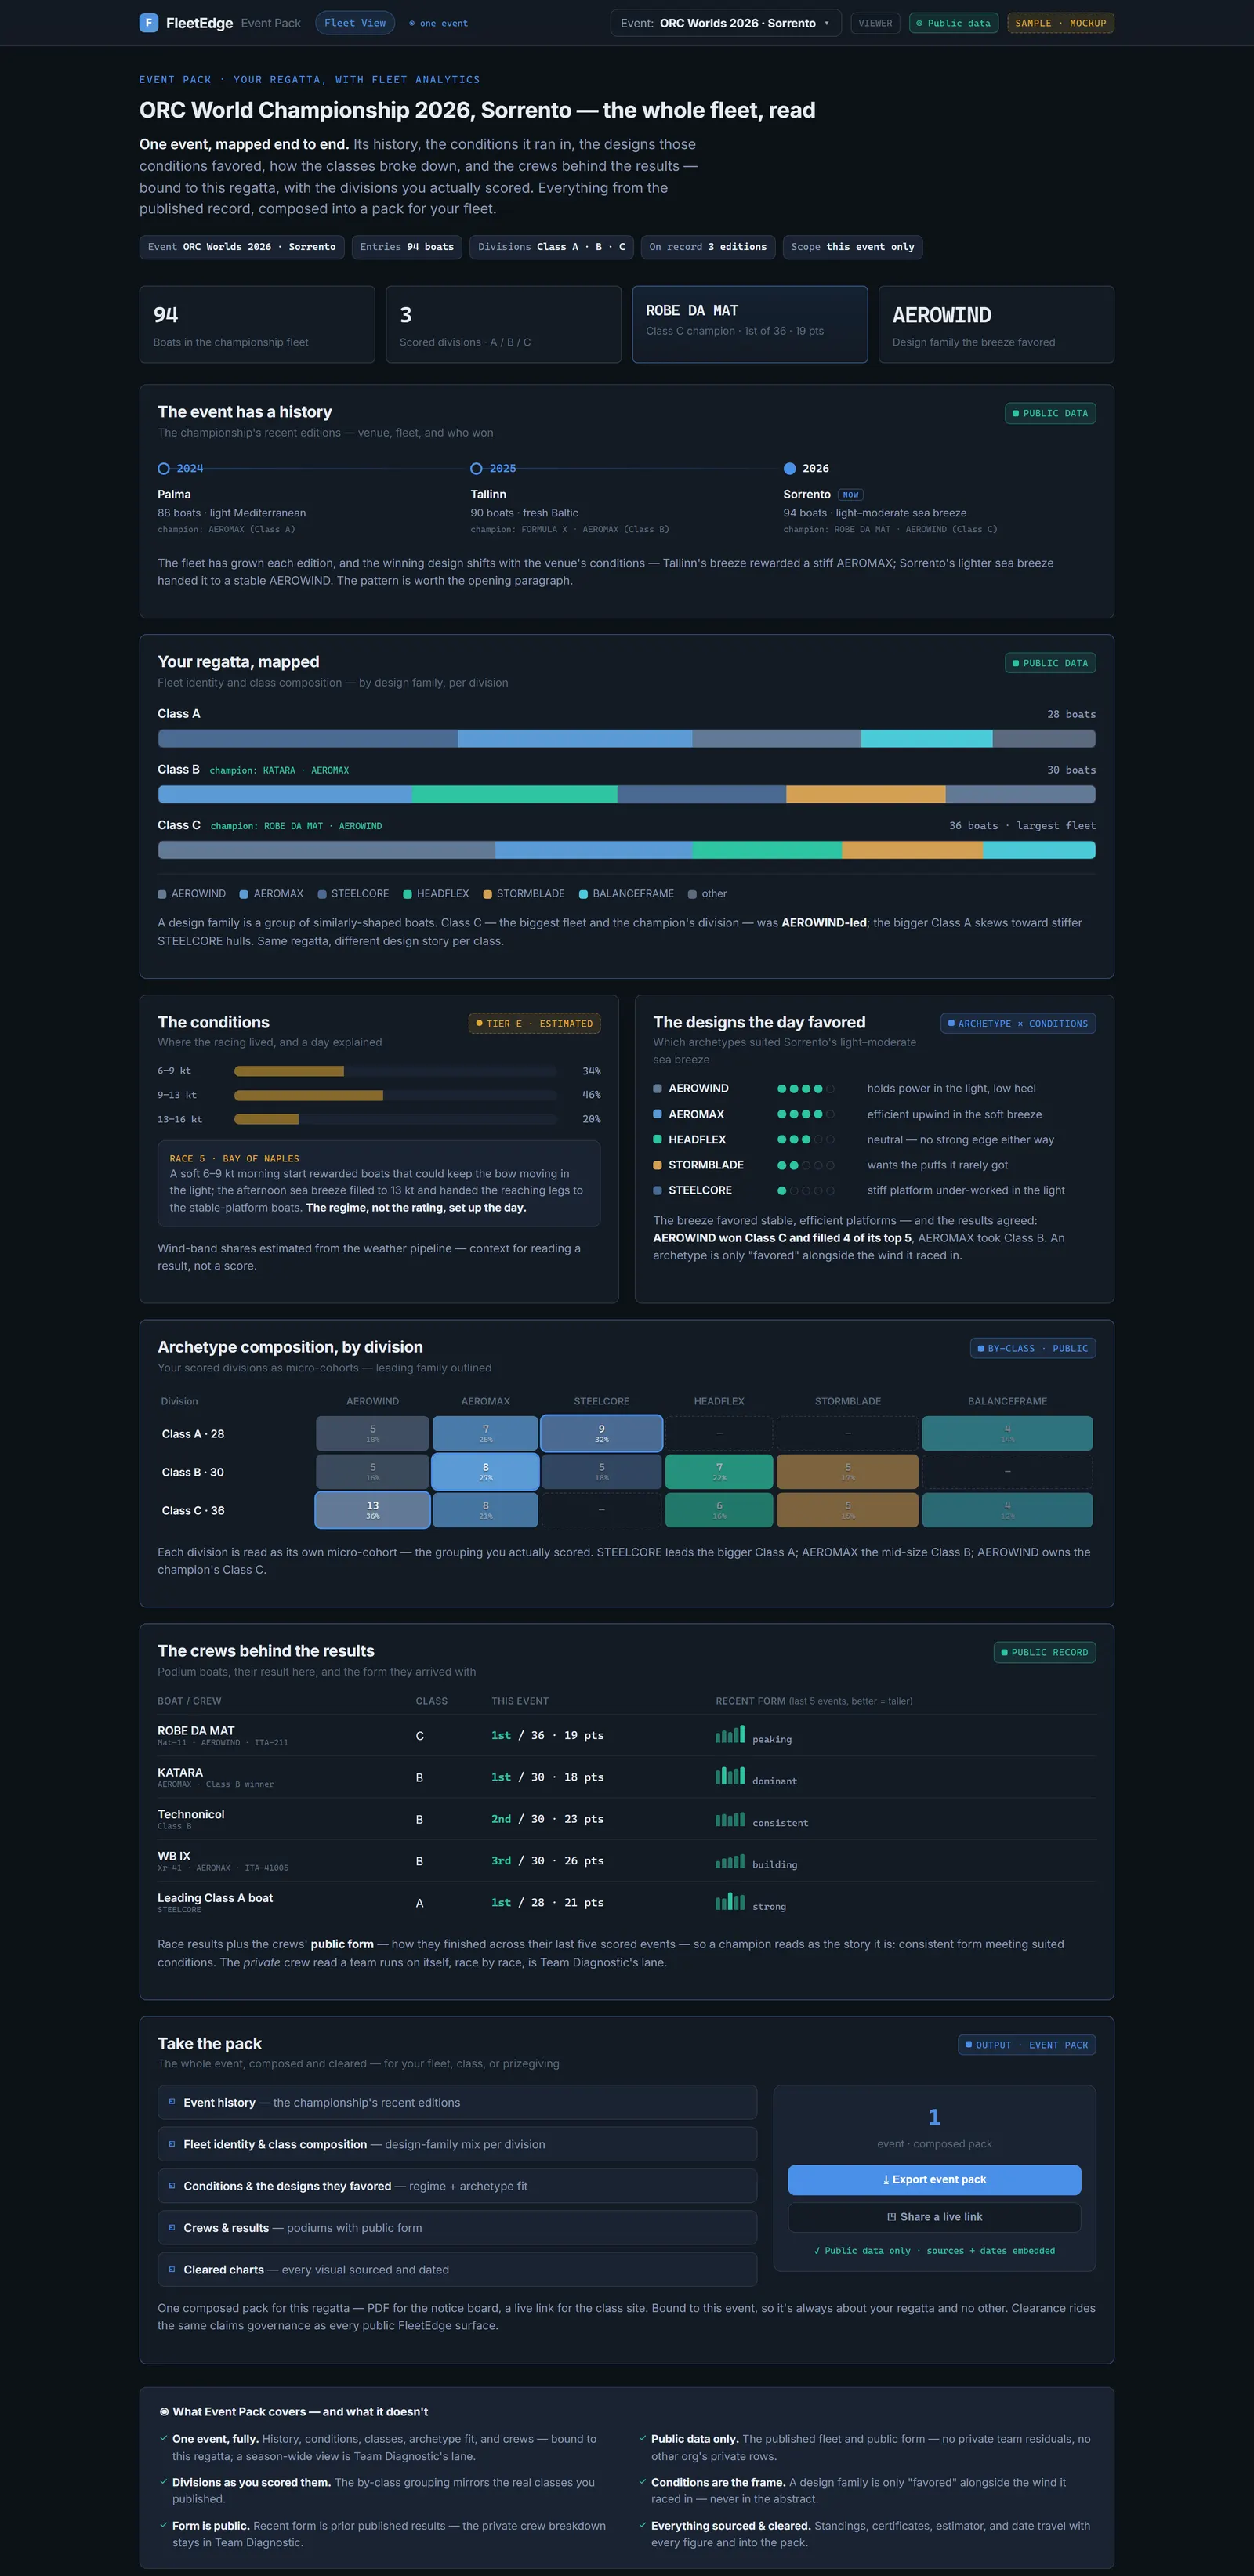The width and height of the screenshot is (1254, 2576).
Task: Open the Event selector dropdown
Action: (726, 23)
